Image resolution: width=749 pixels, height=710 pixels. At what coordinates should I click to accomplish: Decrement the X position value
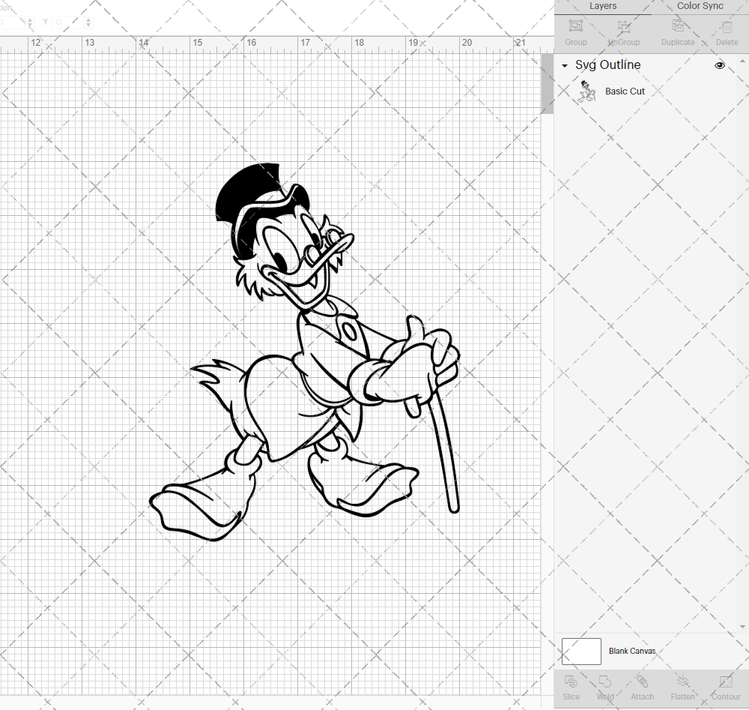29,25
